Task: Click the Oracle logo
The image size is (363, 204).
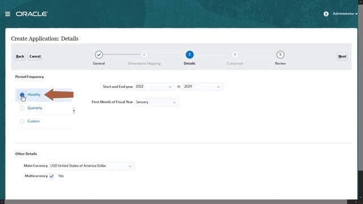Action: [x=32, y=14]
